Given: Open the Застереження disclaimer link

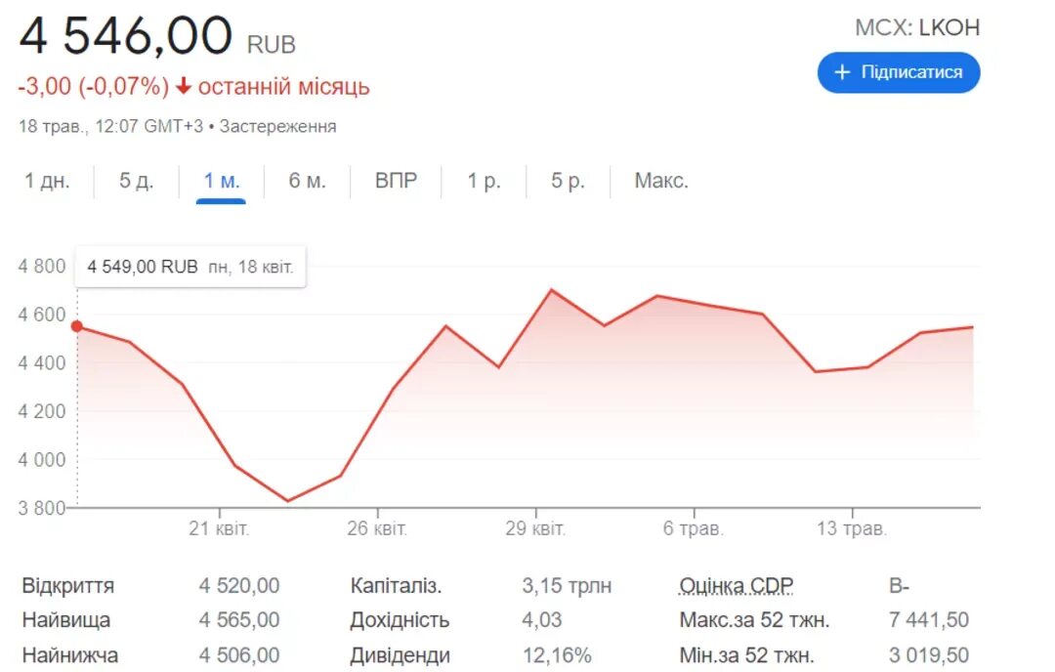Looking at the screenshot, I should point(277,126).
